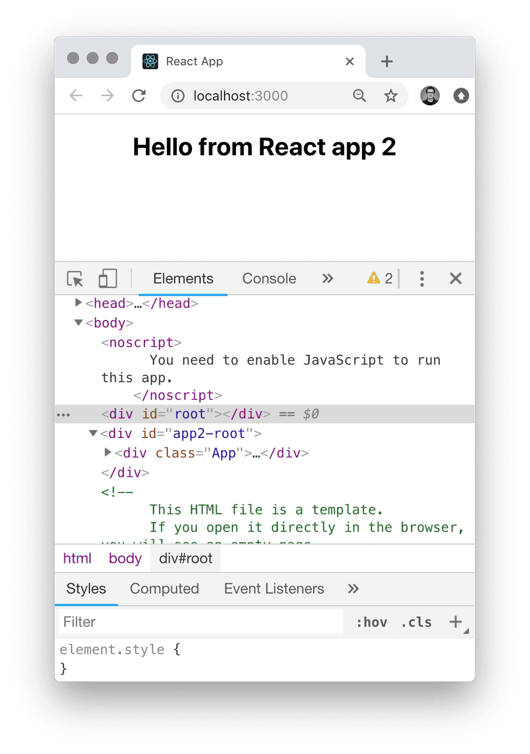This screenshot has height=754, width=530.
Task: Open the DevTools three-dot menu
Action: [x=422, y=279]
